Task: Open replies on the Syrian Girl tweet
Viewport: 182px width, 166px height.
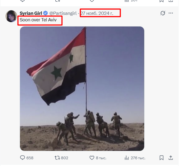Action: [x=22, y=158]
